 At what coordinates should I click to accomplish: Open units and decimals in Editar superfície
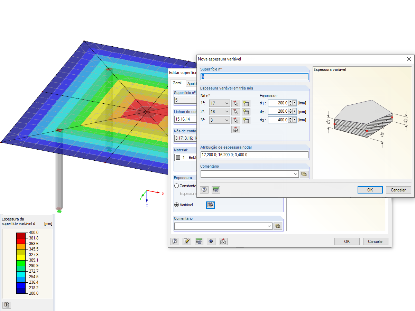point(199,242)
